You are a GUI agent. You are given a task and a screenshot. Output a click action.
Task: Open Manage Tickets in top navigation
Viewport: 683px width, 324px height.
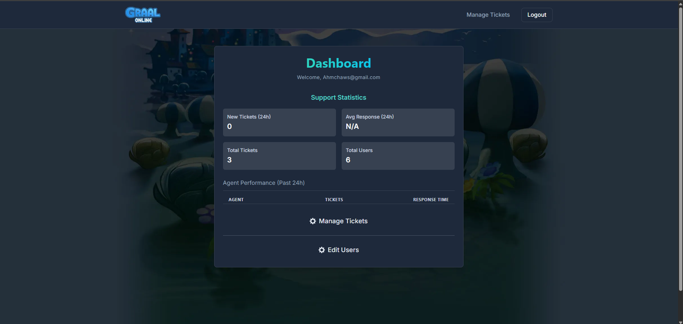point(488,15)
